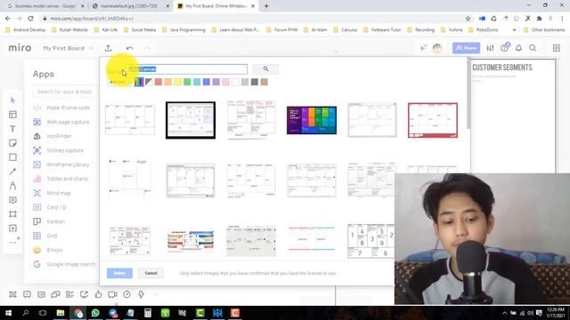Select the Frame tool
The image size is (570, 320).
(12, 214)
